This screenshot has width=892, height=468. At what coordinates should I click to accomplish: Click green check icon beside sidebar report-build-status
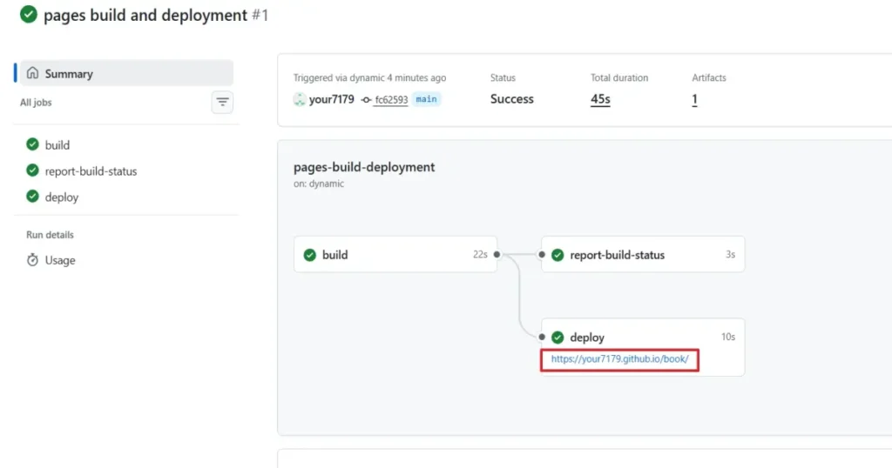click(x=32, y=170)
